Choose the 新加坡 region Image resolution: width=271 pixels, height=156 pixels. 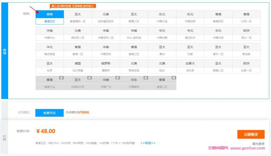click(247, 50)
